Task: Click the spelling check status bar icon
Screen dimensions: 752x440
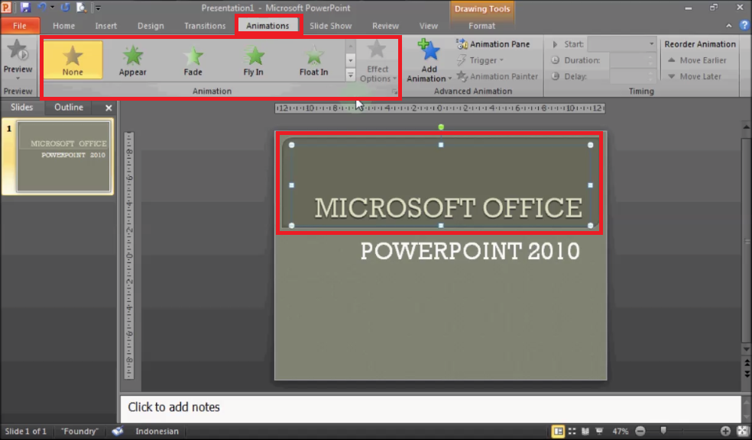Action: click(x=117, y=431)
